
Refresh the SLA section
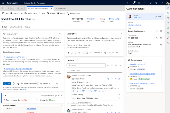59,95
